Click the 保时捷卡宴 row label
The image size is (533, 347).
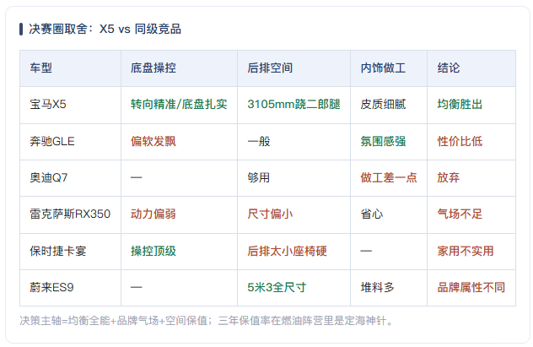pyautogui.click(x=70, y=252)
